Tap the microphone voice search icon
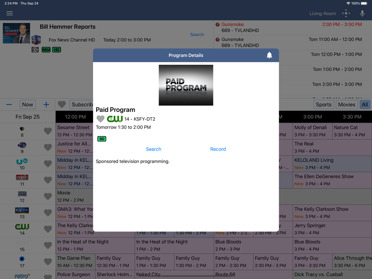 pyautogui.click(x=362, y=13)
